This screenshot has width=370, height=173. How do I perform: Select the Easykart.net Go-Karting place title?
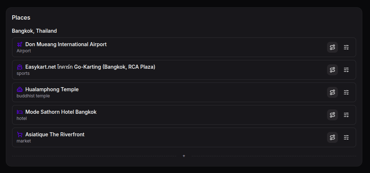[90, 67]
